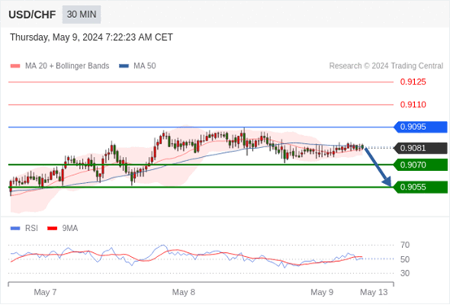The image size is (450, 305).
Task: Click the May 8 date axis label
Action: coord(184,292)
